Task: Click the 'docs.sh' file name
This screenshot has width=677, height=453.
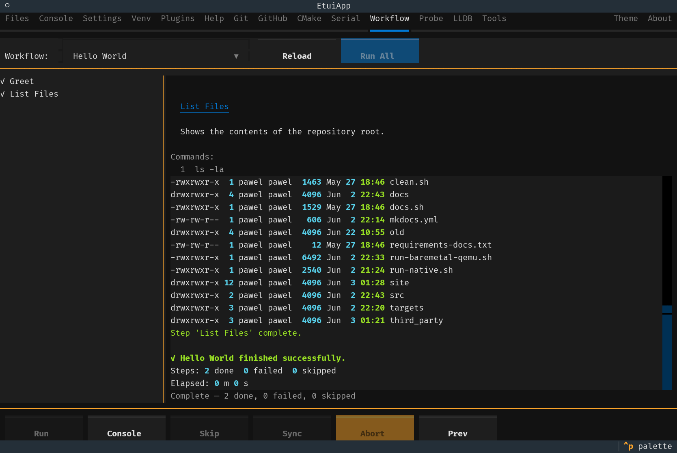Action: click(x=407, y=207)
